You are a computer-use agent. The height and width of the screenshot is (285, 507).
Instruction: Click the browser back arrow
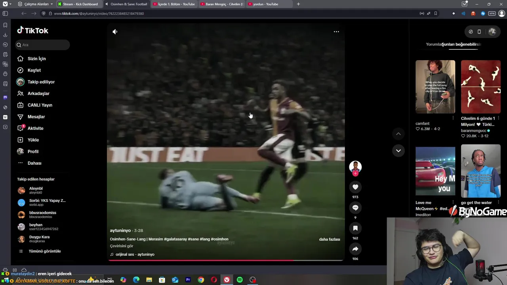[24, 13]
